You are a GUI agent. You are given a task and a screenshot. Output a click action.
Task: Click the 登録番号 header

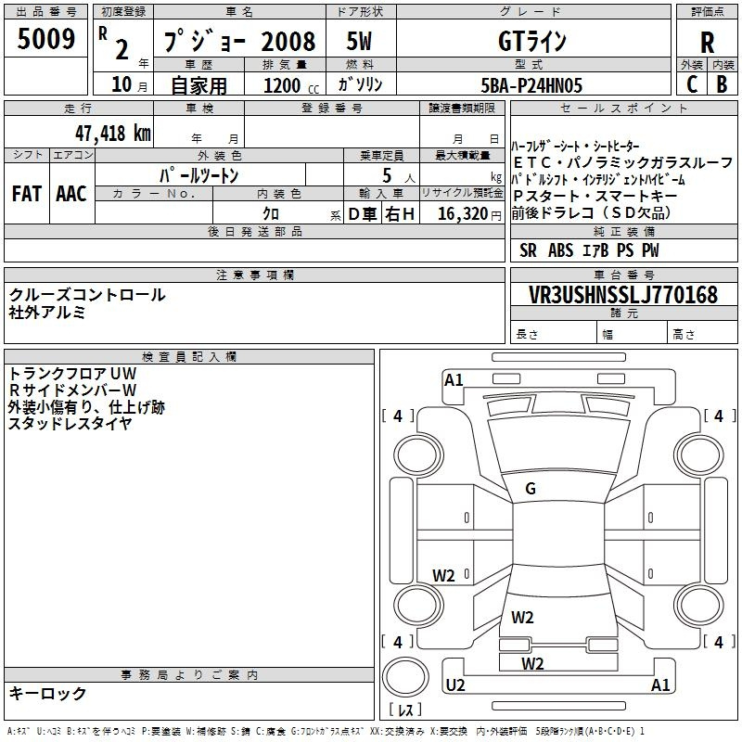tap(332, 109)
